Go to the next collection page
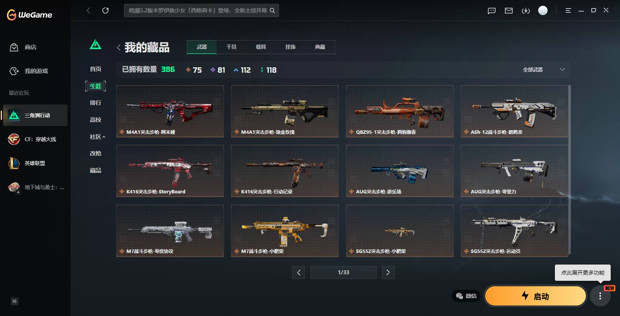 click(388, 272)
